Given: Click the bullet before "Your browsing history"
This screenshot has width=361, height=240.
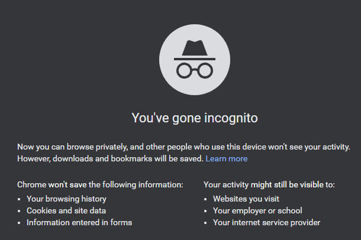Looking at the screenshot, I should (19, 199).
